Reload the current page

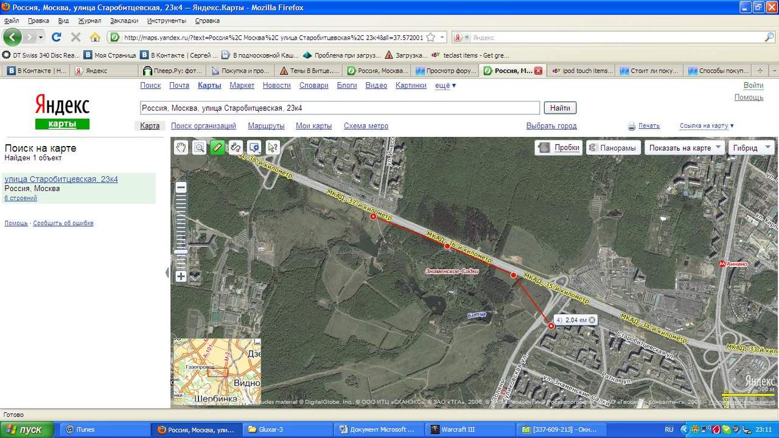(x=57, y=37)
